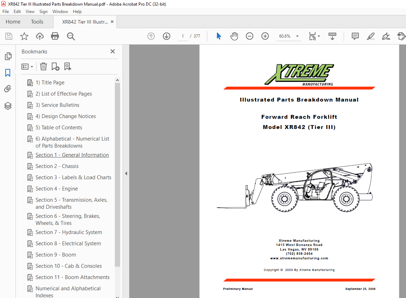Zoom out with minus icon
This screenshot has width=406, height=298.
point(249,36)
